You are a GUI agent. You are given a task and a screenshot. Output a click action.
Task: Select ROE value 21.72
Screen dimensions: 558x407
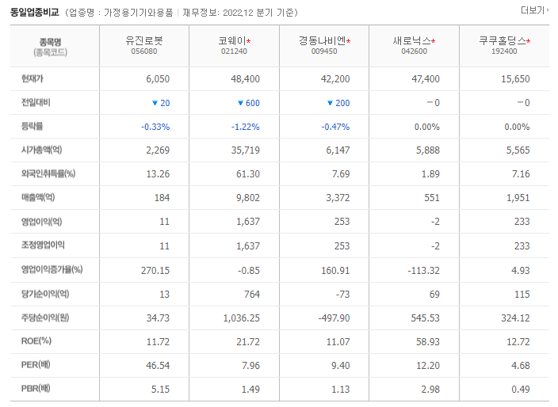(x=248, y=342)
